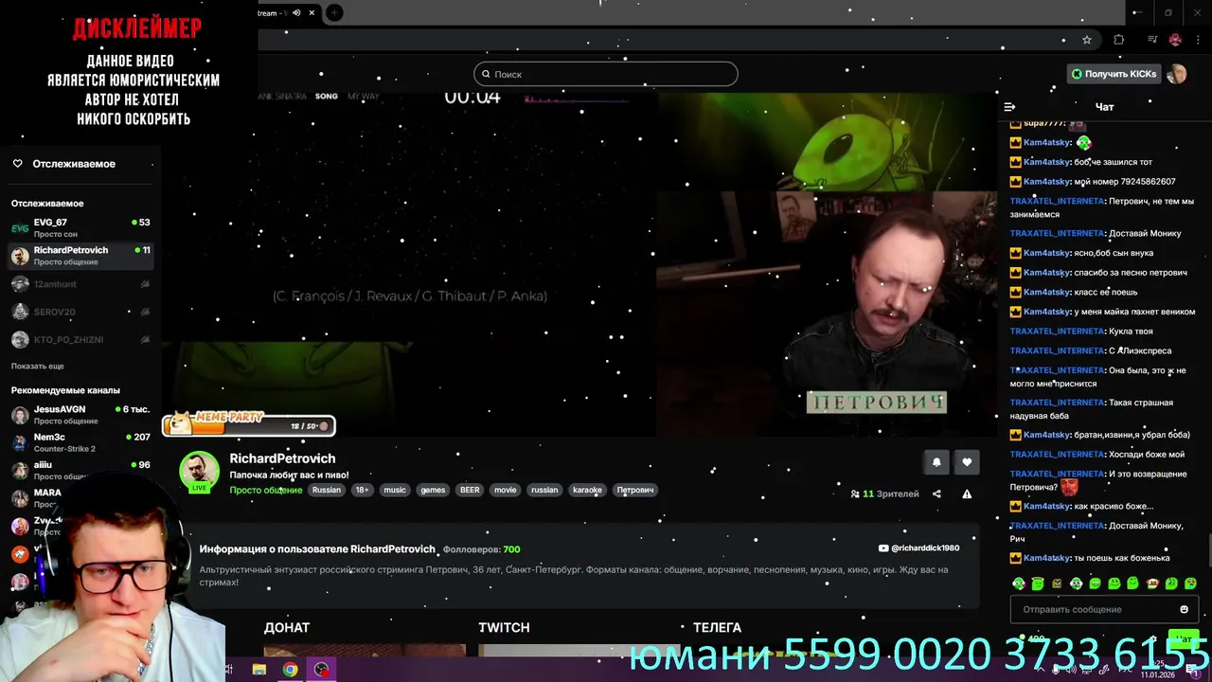1212x682 pixels.
Task: Open the @richarddick1980 YouTube link
Action: pos(925,548)
